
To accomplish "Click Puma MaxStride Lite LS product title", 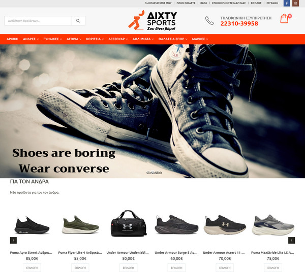I will (272, 253).
